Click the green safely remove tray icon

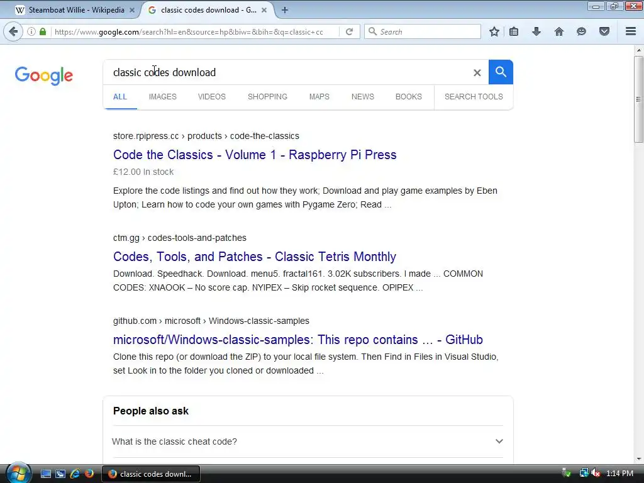[x=567, y=474]
